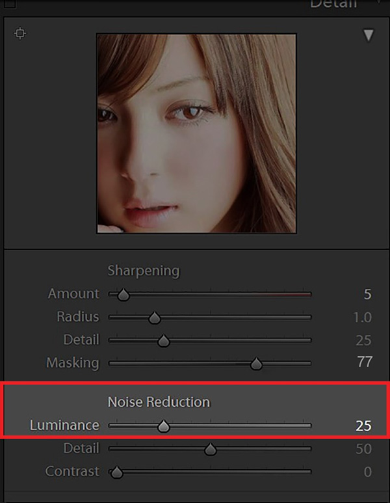
Task: Click the detail zoom target crosshair icon
Action: (x=20, y=33)
